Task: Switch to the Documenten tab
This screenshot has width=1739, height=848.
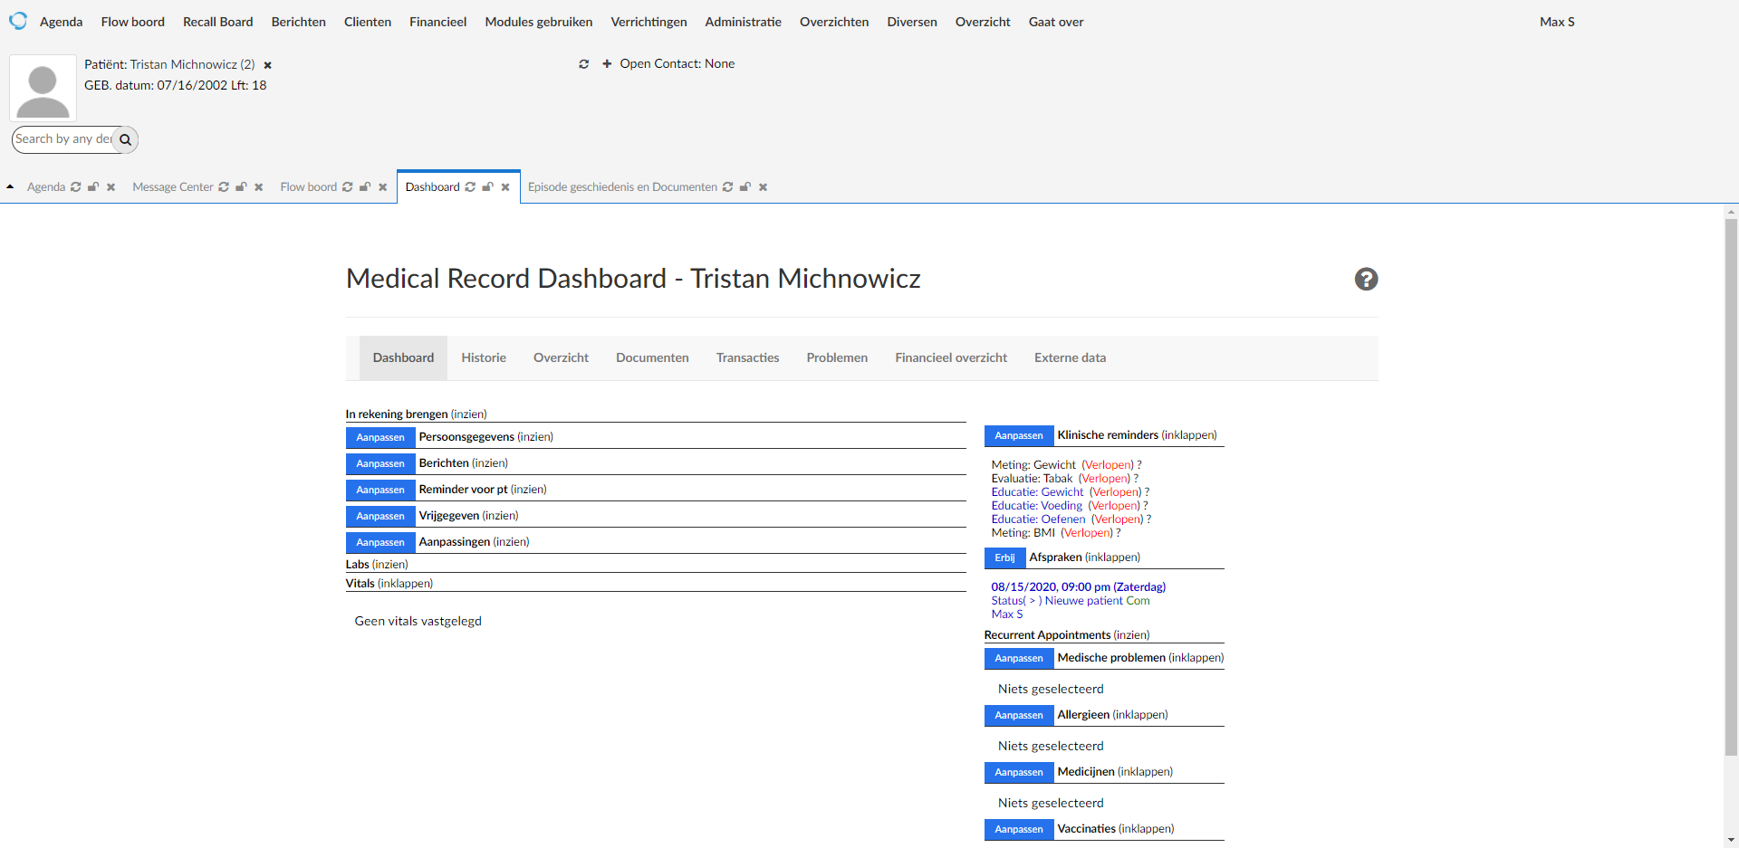Action: click(x=652, y=358)
